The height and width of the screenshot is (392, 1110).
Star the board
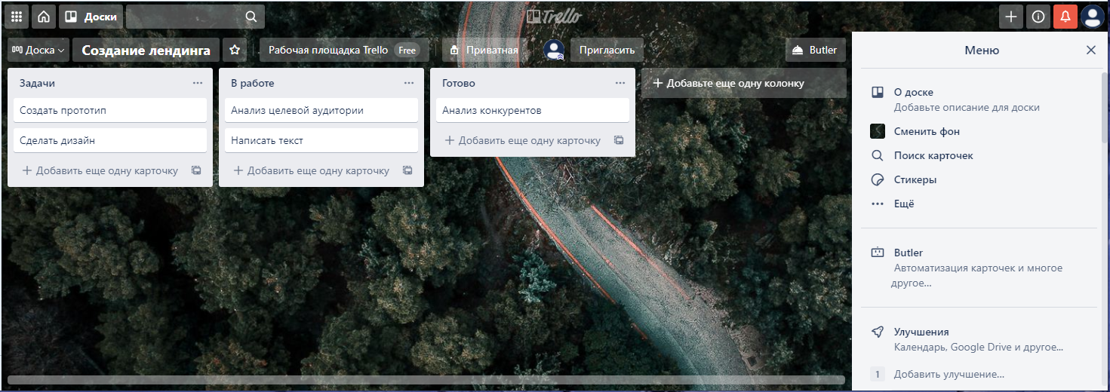[235, 50]
